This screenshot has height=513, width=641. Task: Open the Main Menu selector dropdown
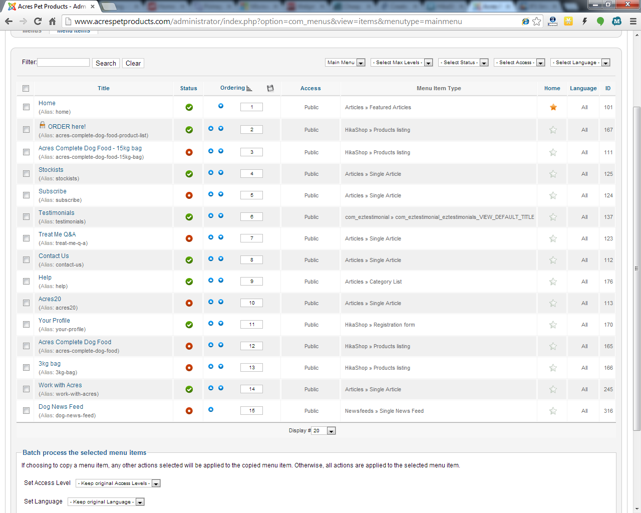coord(345,63)
